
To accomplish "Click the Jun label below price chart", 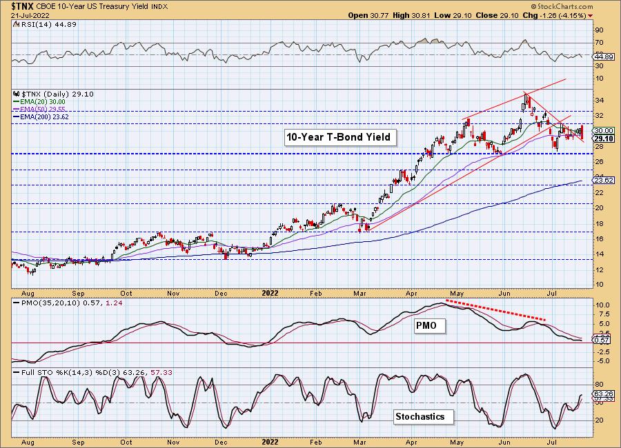I will pos(504,293).
